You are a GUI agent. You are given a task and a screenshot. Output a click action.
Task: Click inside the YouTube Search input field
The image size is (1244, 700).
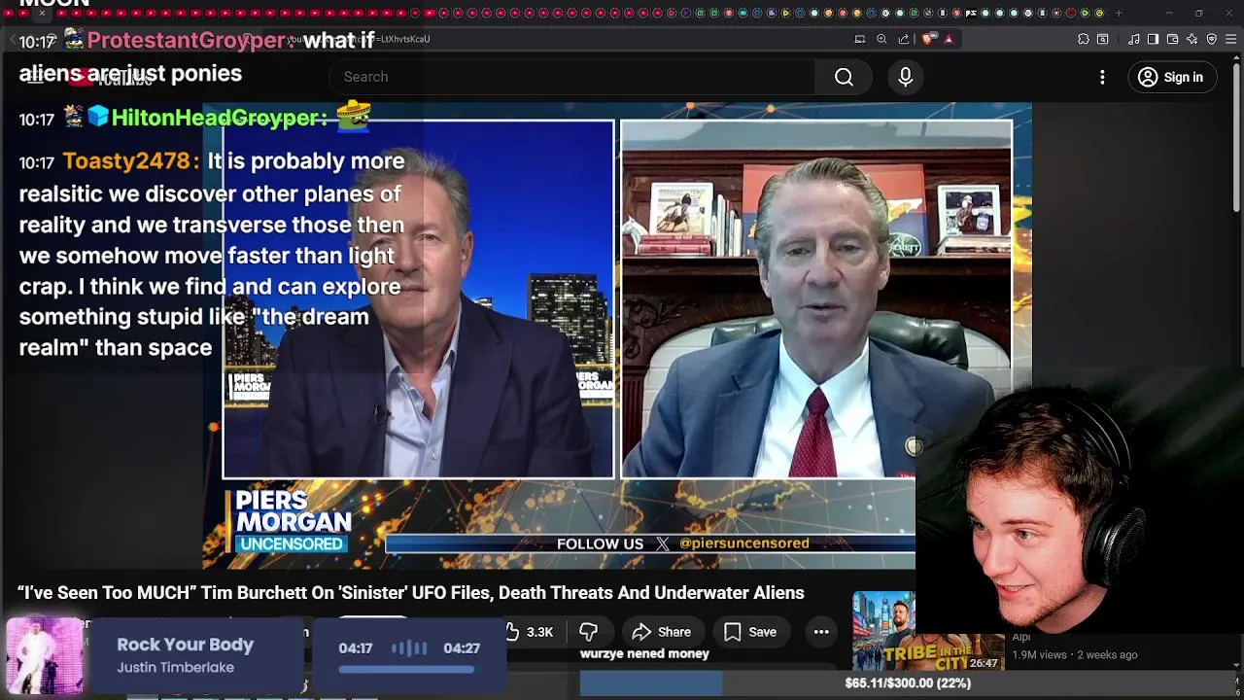[x=571, y=77]
